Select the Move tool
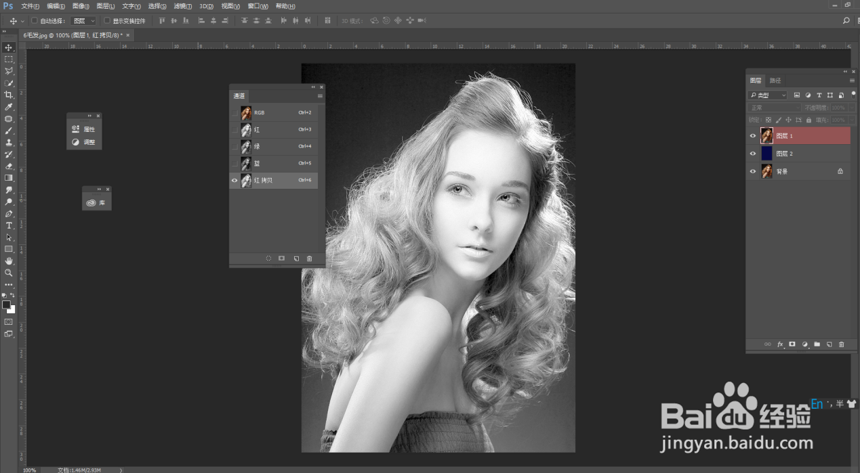860x473 pixels. [9, 47]
